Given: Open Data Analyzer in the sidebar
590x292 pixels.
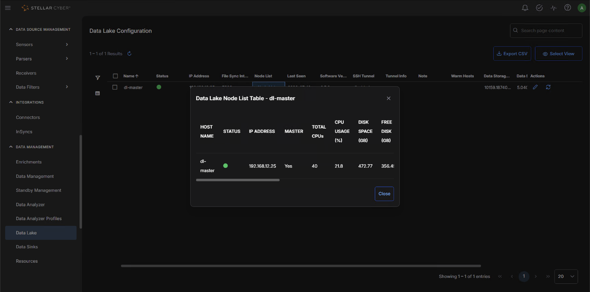Looking at the screenshot, I should tap(30, 205).
